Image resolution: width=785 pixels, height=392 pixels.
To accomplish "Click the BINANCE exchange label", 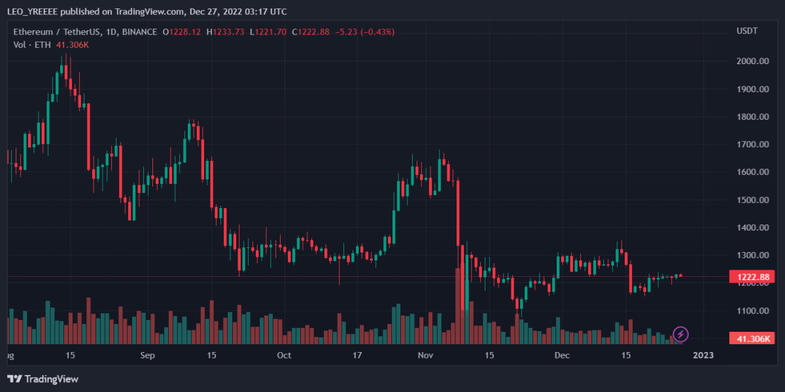I will [138, 31].
